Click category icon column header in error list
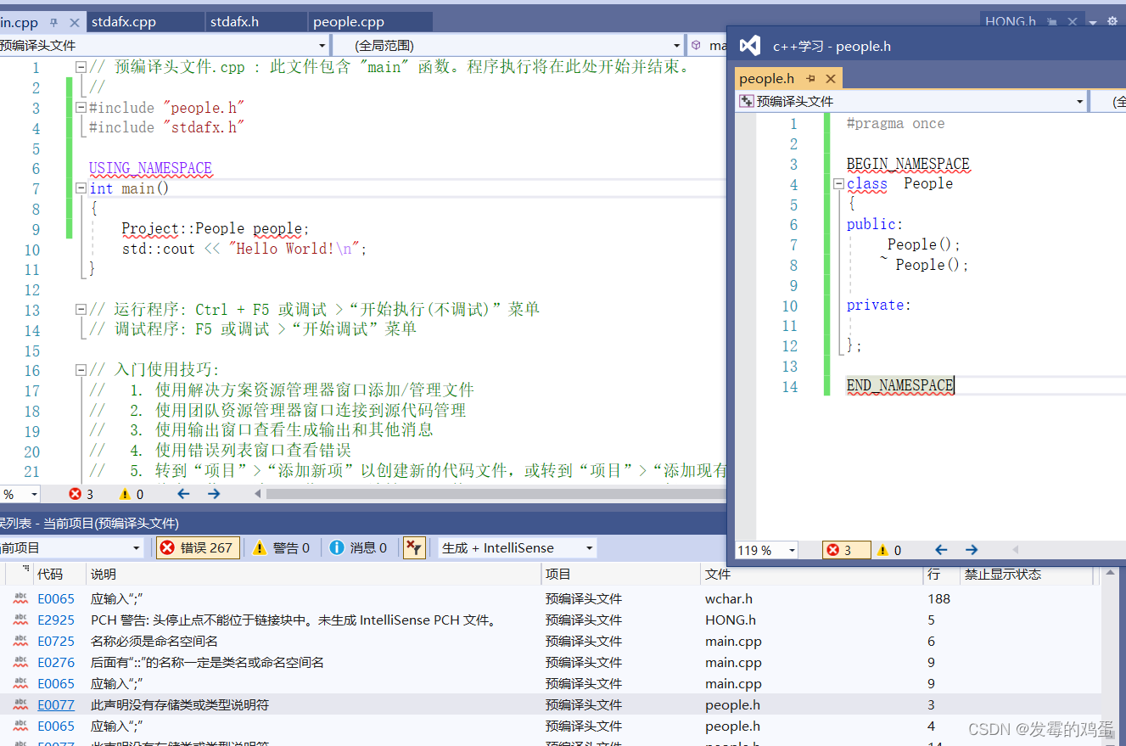 pos(19,575)
